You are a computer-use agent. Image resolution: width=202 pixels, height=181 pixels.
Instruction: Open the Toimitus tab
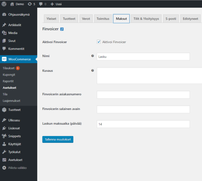(x=103, y=19)
